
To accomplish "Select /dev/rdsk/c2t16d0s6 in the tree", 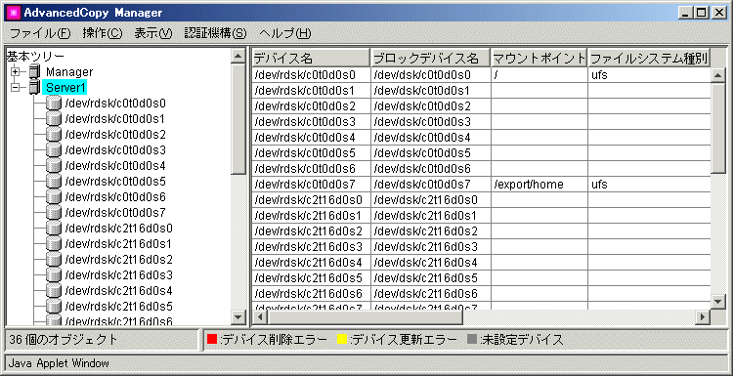I will 119,320.
